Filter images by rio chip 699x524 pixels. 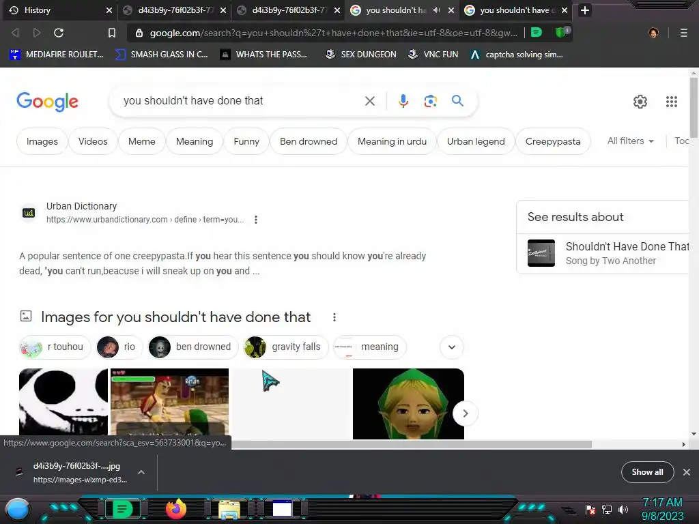pos(119,347)
